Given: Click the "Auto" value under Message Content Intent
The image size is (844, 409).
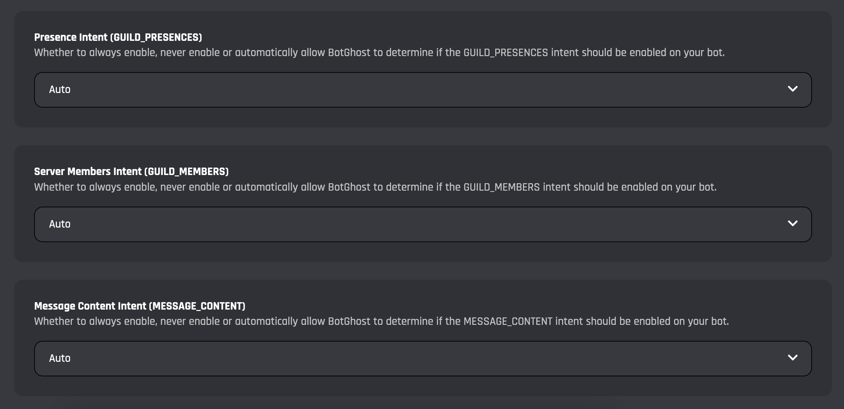Looking at the screenshot, I should point(60,358).
